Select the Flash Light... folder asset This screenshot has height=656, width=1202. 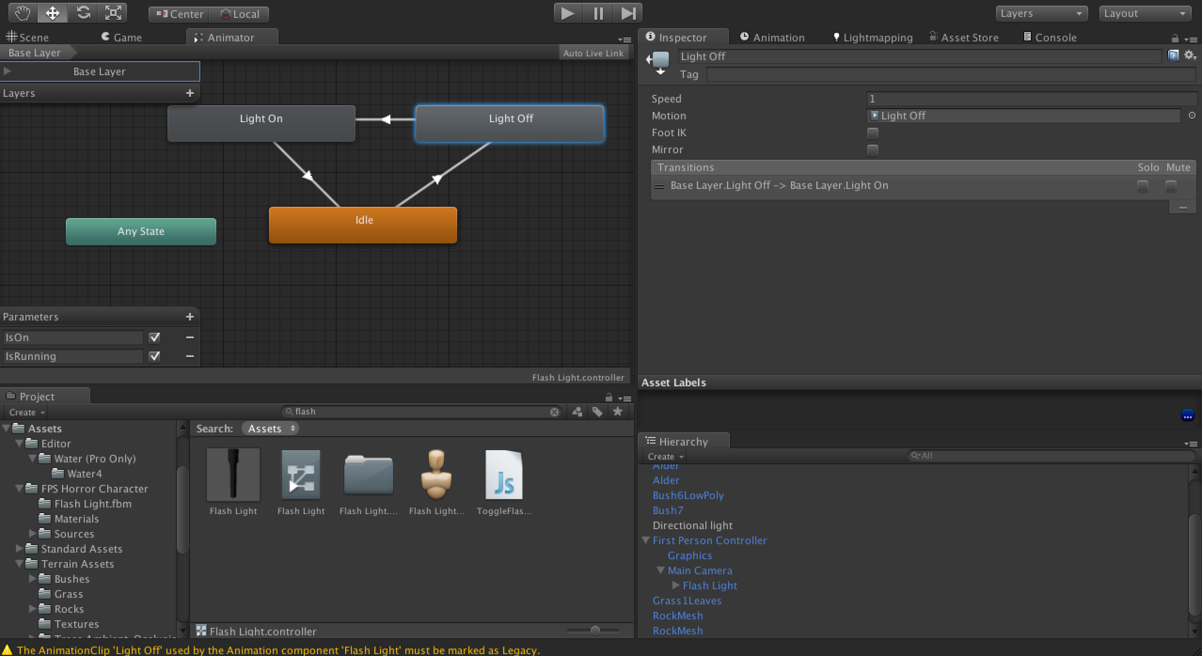[x=369, y=482]
